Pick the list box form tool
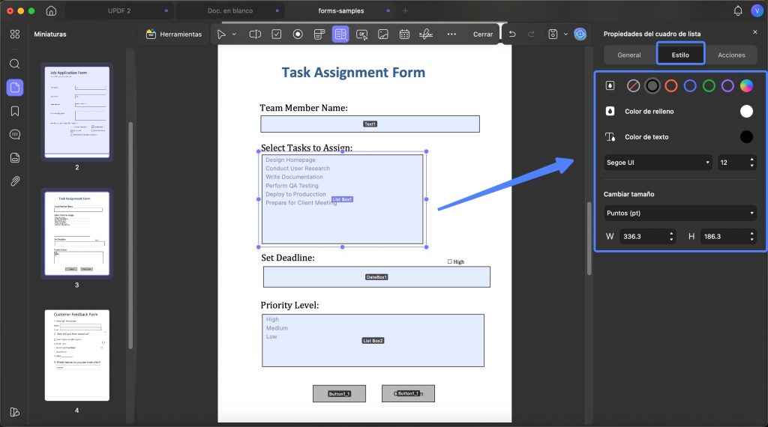The height and width of the screenshot is (427, 768). pos(340,34)
